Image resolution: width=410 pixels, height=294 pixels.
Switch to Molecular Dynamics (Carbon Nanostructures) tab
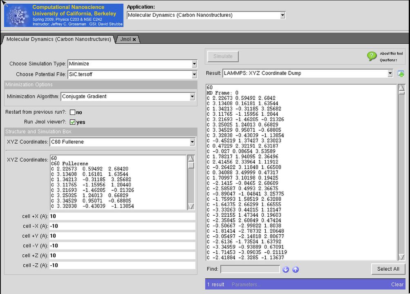58,39
